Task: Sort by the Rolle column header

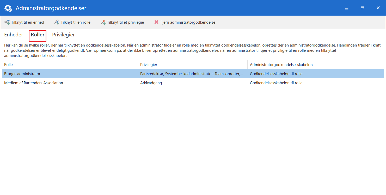Action: click(8, 64)
